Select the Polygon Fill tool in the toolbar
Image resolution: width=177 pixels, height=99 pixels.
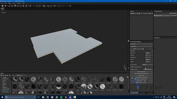(x=18, y=6)
